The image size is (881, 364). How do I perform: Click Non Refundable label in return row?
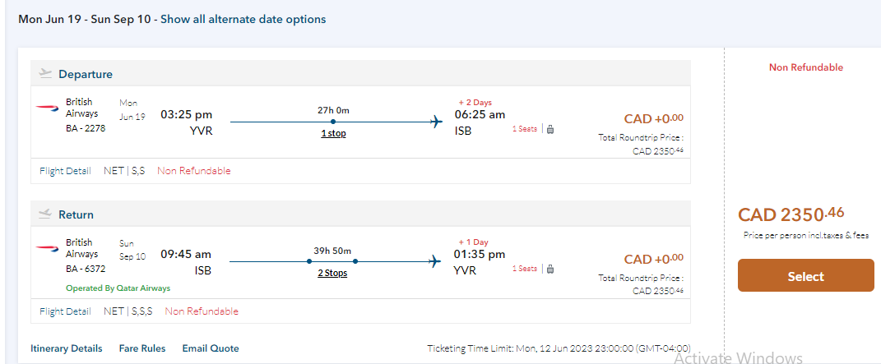[202, 311]
